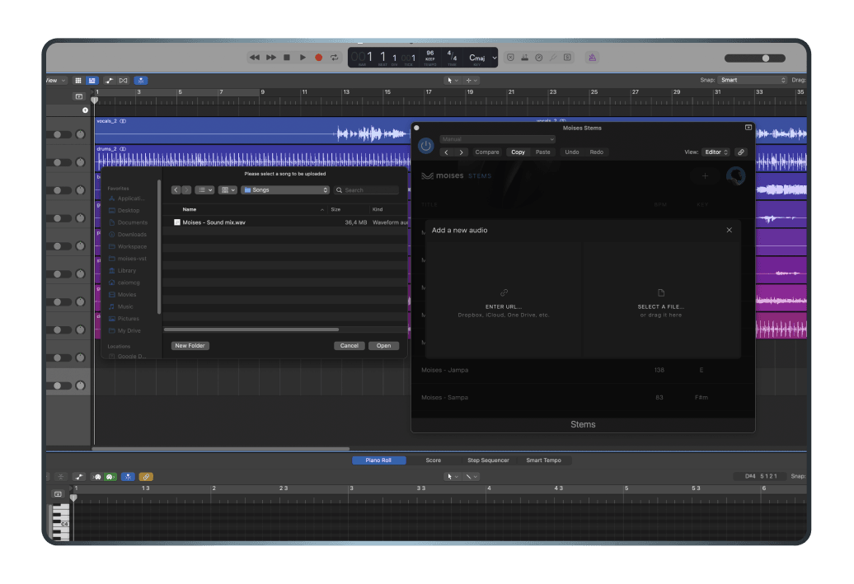This screenshot has height=584, width=854.
Task: Toggle the catch playhead button in piano roll
Action: pyautogui.click(x=128, y=477)
